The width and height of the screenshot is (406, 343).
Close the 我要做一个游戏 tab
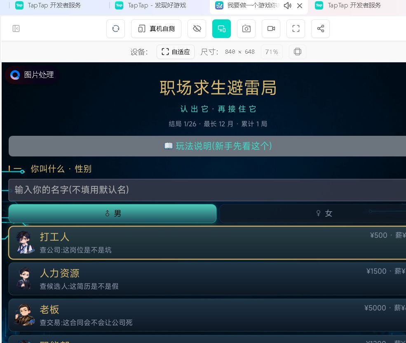[x=300, y=6]
